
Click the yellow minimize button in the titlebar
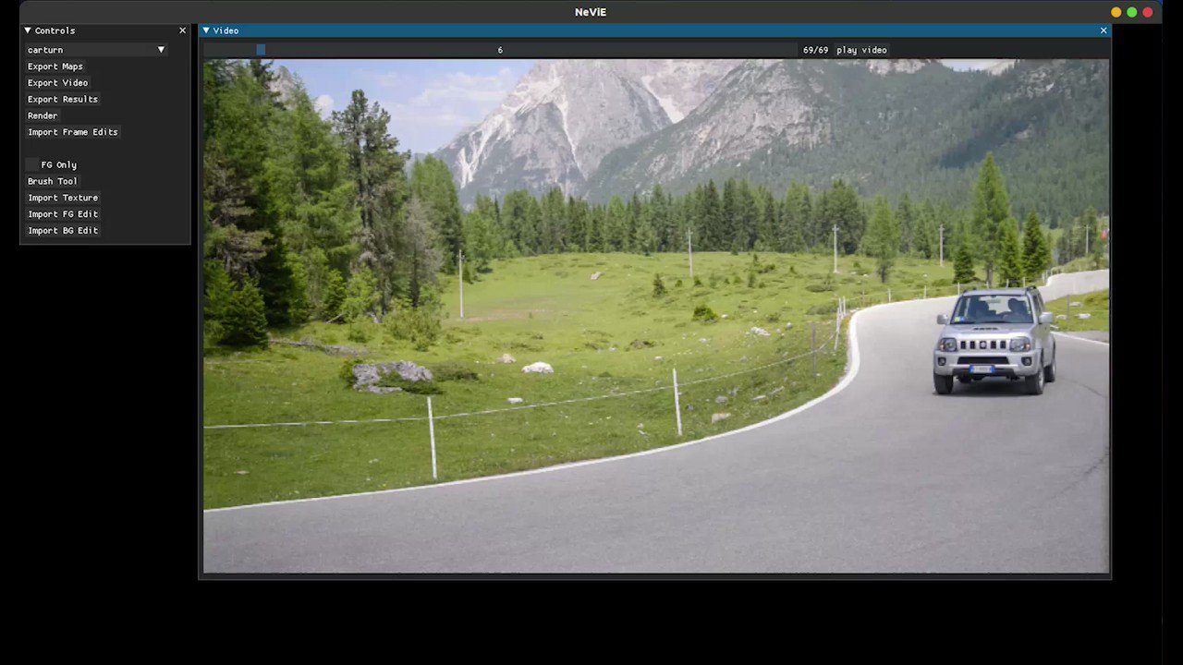(1116, 12)
